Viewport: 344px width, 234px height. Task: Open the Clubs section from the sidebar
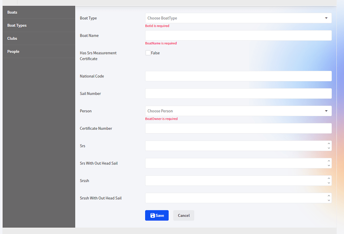[12, 38]
